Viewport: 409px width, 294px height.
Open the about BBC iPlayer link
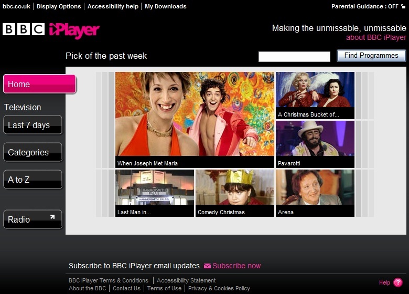[376, 37]
